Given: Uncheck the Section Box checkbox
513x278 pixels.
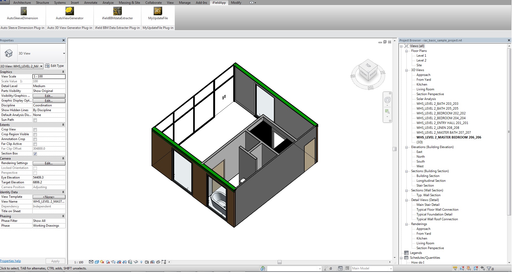Looking at the screenshot, I should click(x=35, y=154).
